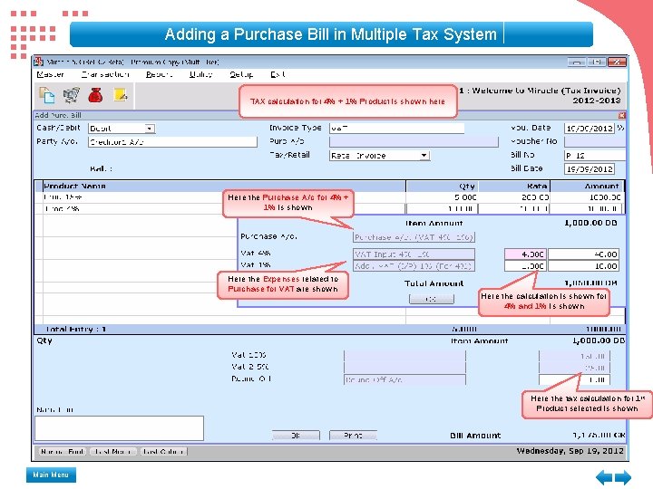Click the Last Memo button
653x489 pixels.
(x=113, y=452)
